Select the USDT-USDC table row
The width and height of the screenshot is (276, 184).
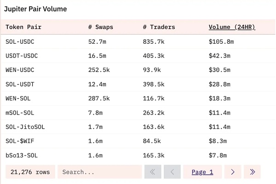click(x=22, y=56)
